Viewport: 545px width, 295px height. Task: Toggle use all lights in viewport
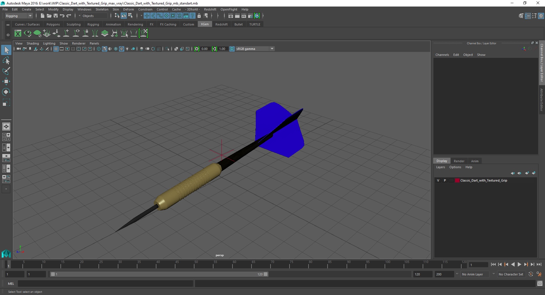point(127,49)
